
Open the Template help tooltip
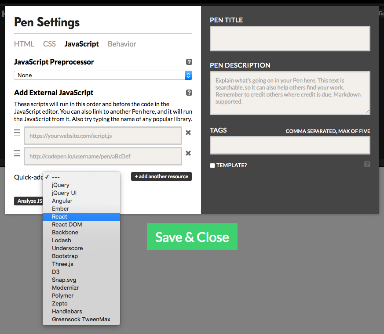[x=367, y=164]
